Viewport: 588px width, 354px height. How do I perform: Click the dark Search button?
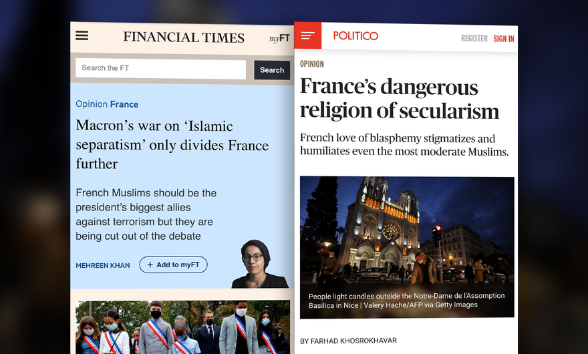coord(272,70)
